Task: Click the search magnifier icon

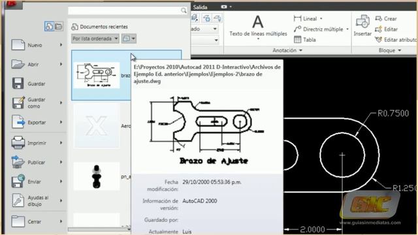Action: (184, 10)
